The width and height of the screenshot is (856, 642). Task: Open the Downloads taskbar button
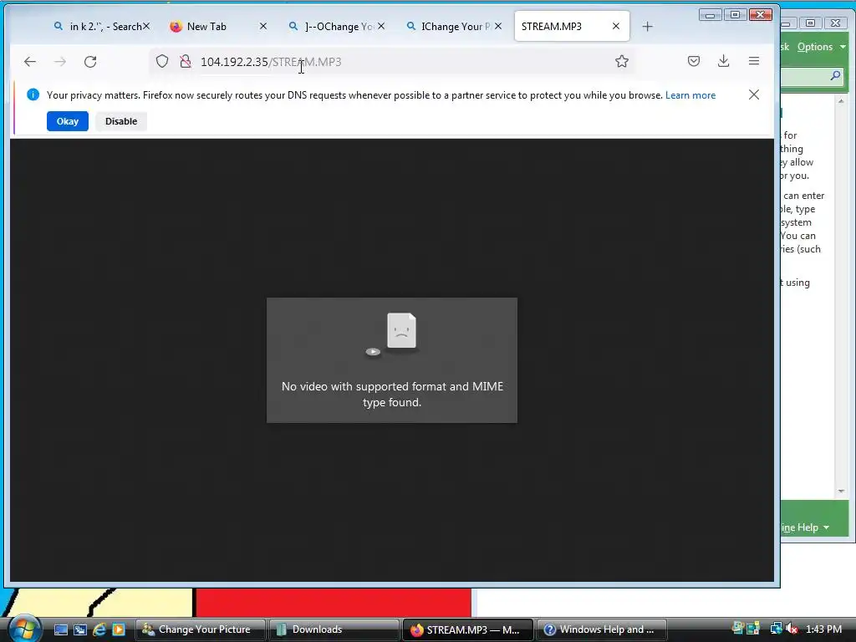(334, 629)
